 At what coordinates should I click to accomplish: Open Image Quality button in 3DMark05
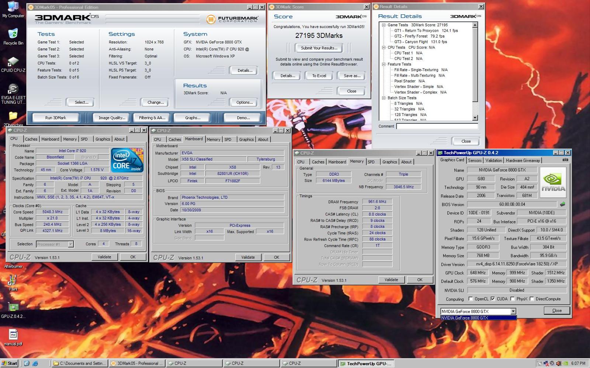pos(112,118)
